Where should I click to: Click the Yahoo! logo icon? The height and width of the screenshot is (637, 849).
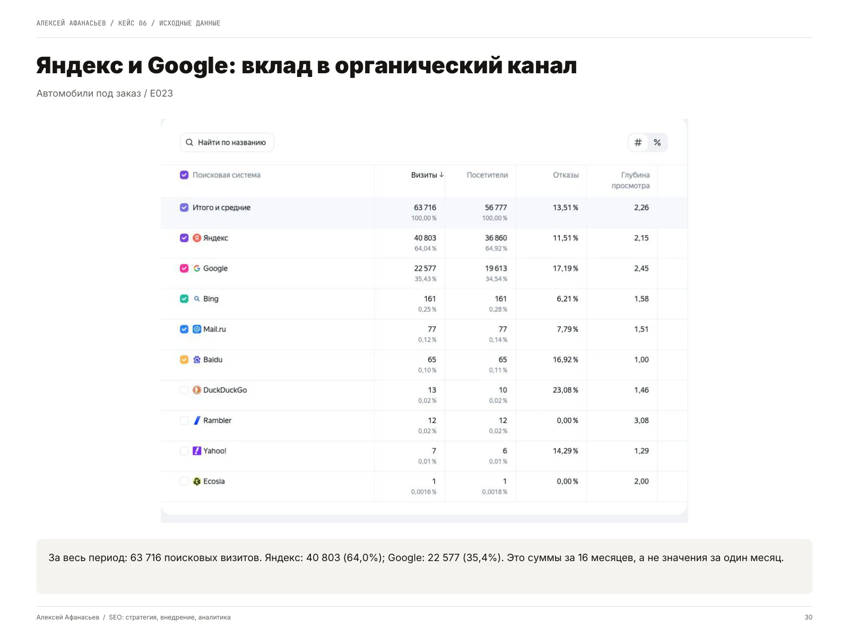click(x=197, y=451)
